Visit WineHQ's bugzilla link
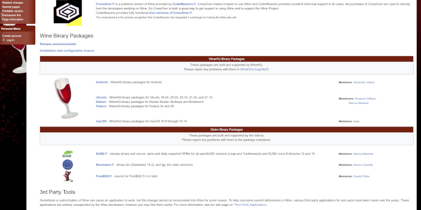Viewport: 421px width, 210px height. [254, 69]
